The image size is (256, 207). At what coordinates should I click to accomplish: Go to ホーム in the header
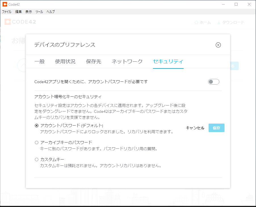[x=203, y=22]
